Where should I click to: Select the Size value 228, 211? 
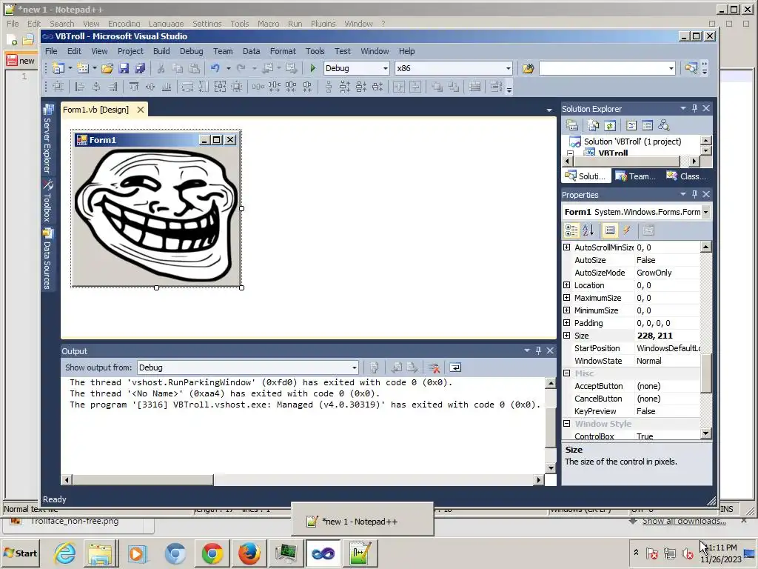(x=654, y=336)
